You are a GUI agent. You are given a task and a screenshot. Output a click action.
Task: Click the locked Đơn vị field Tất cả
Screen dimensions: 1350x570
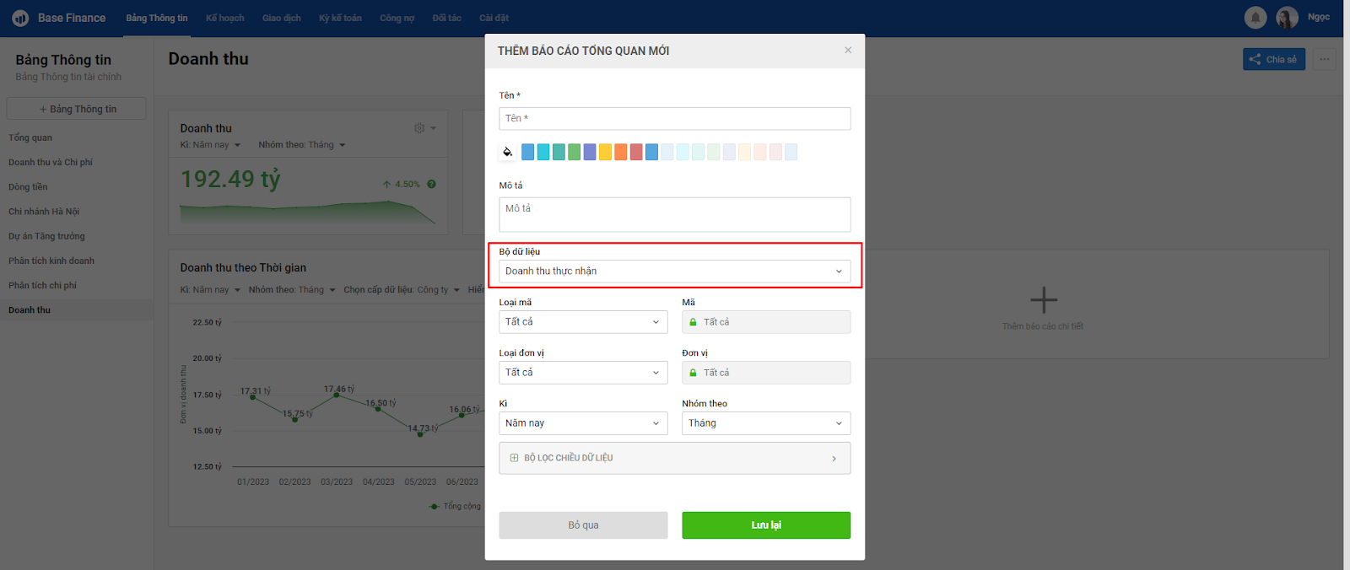click(x=766, y=373)
